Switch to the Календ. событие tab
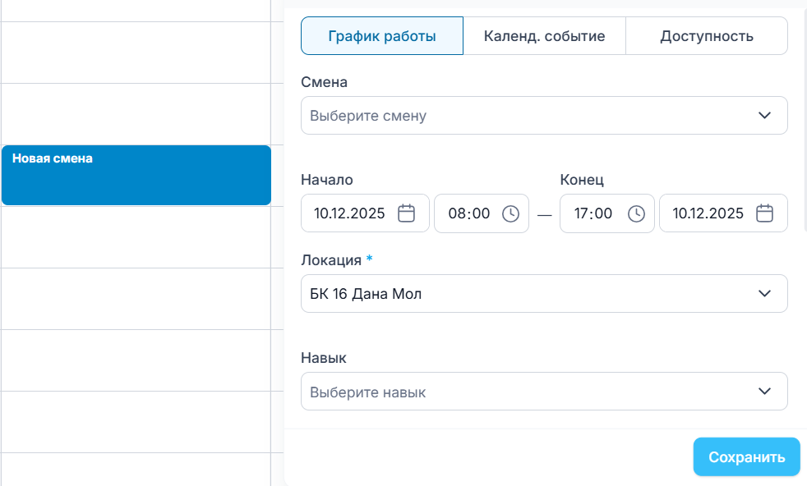This screenshot has height=486, width=807. [544, 36]
